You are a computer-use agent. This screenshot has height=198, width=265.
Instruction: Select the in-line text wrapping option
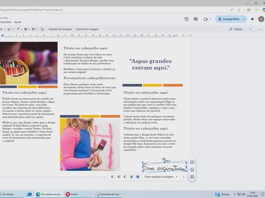coord(113,177)
